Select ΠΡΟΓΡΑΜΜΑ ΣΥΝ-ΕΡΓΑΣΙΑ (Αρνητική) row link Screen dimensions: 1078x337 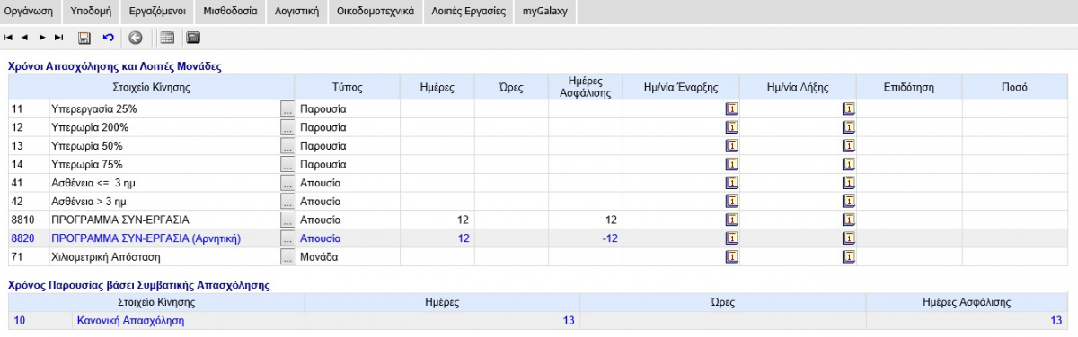146,238
